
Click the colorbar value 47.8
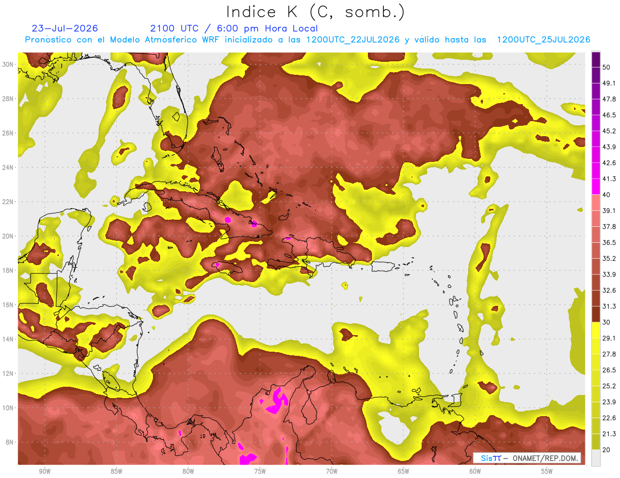(609, 99)
